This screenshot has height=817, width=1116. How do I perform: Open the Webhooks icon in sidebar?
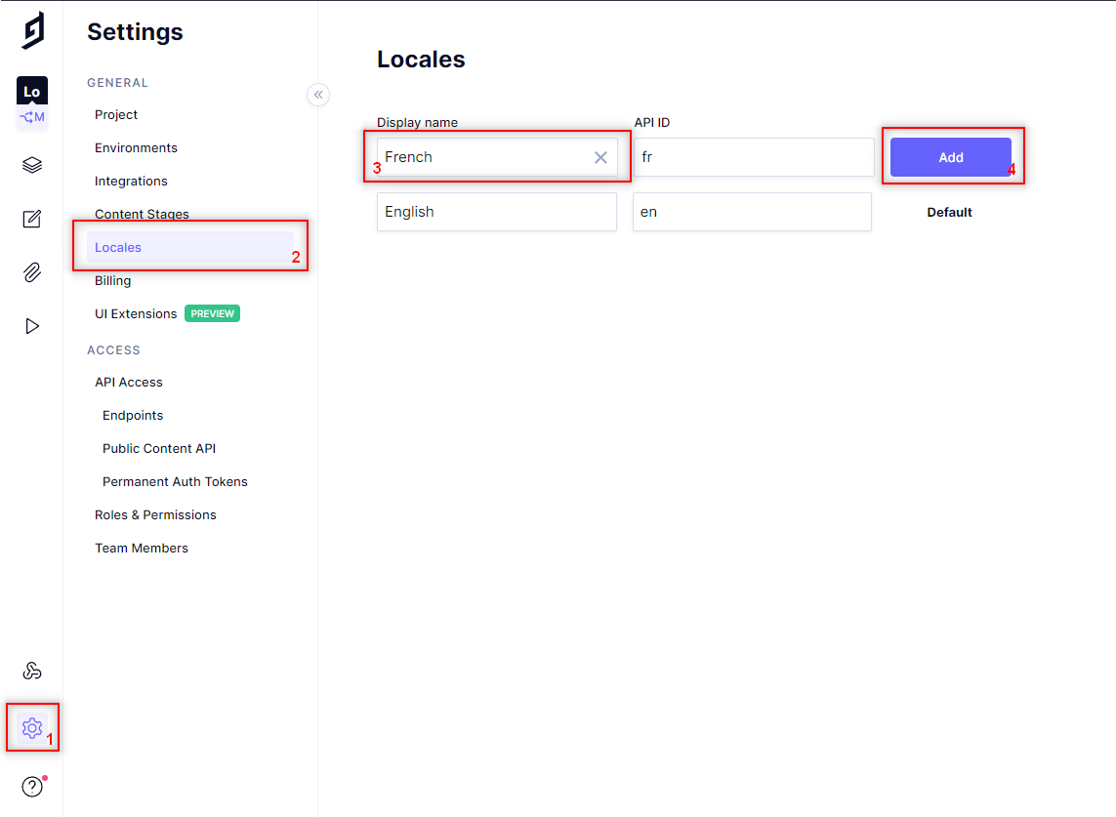pos(32,671)
